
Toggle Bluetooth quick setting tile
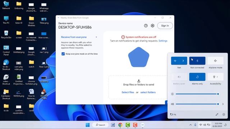(x=197, y=61)
